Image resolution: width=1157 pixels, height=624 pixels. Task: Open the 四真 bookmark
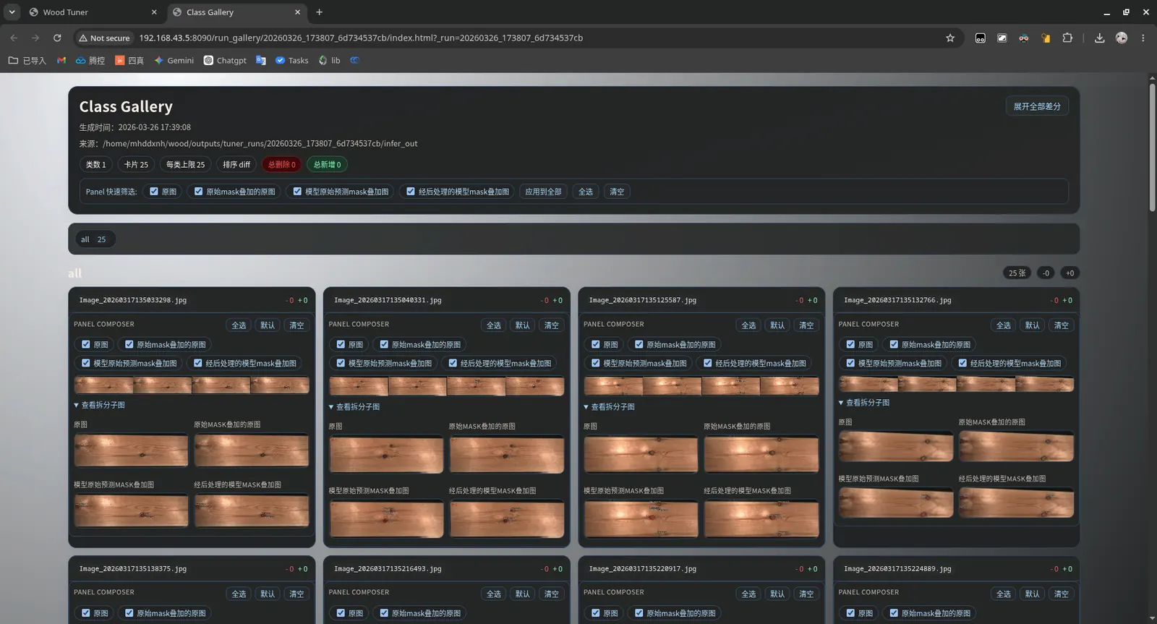129,61
